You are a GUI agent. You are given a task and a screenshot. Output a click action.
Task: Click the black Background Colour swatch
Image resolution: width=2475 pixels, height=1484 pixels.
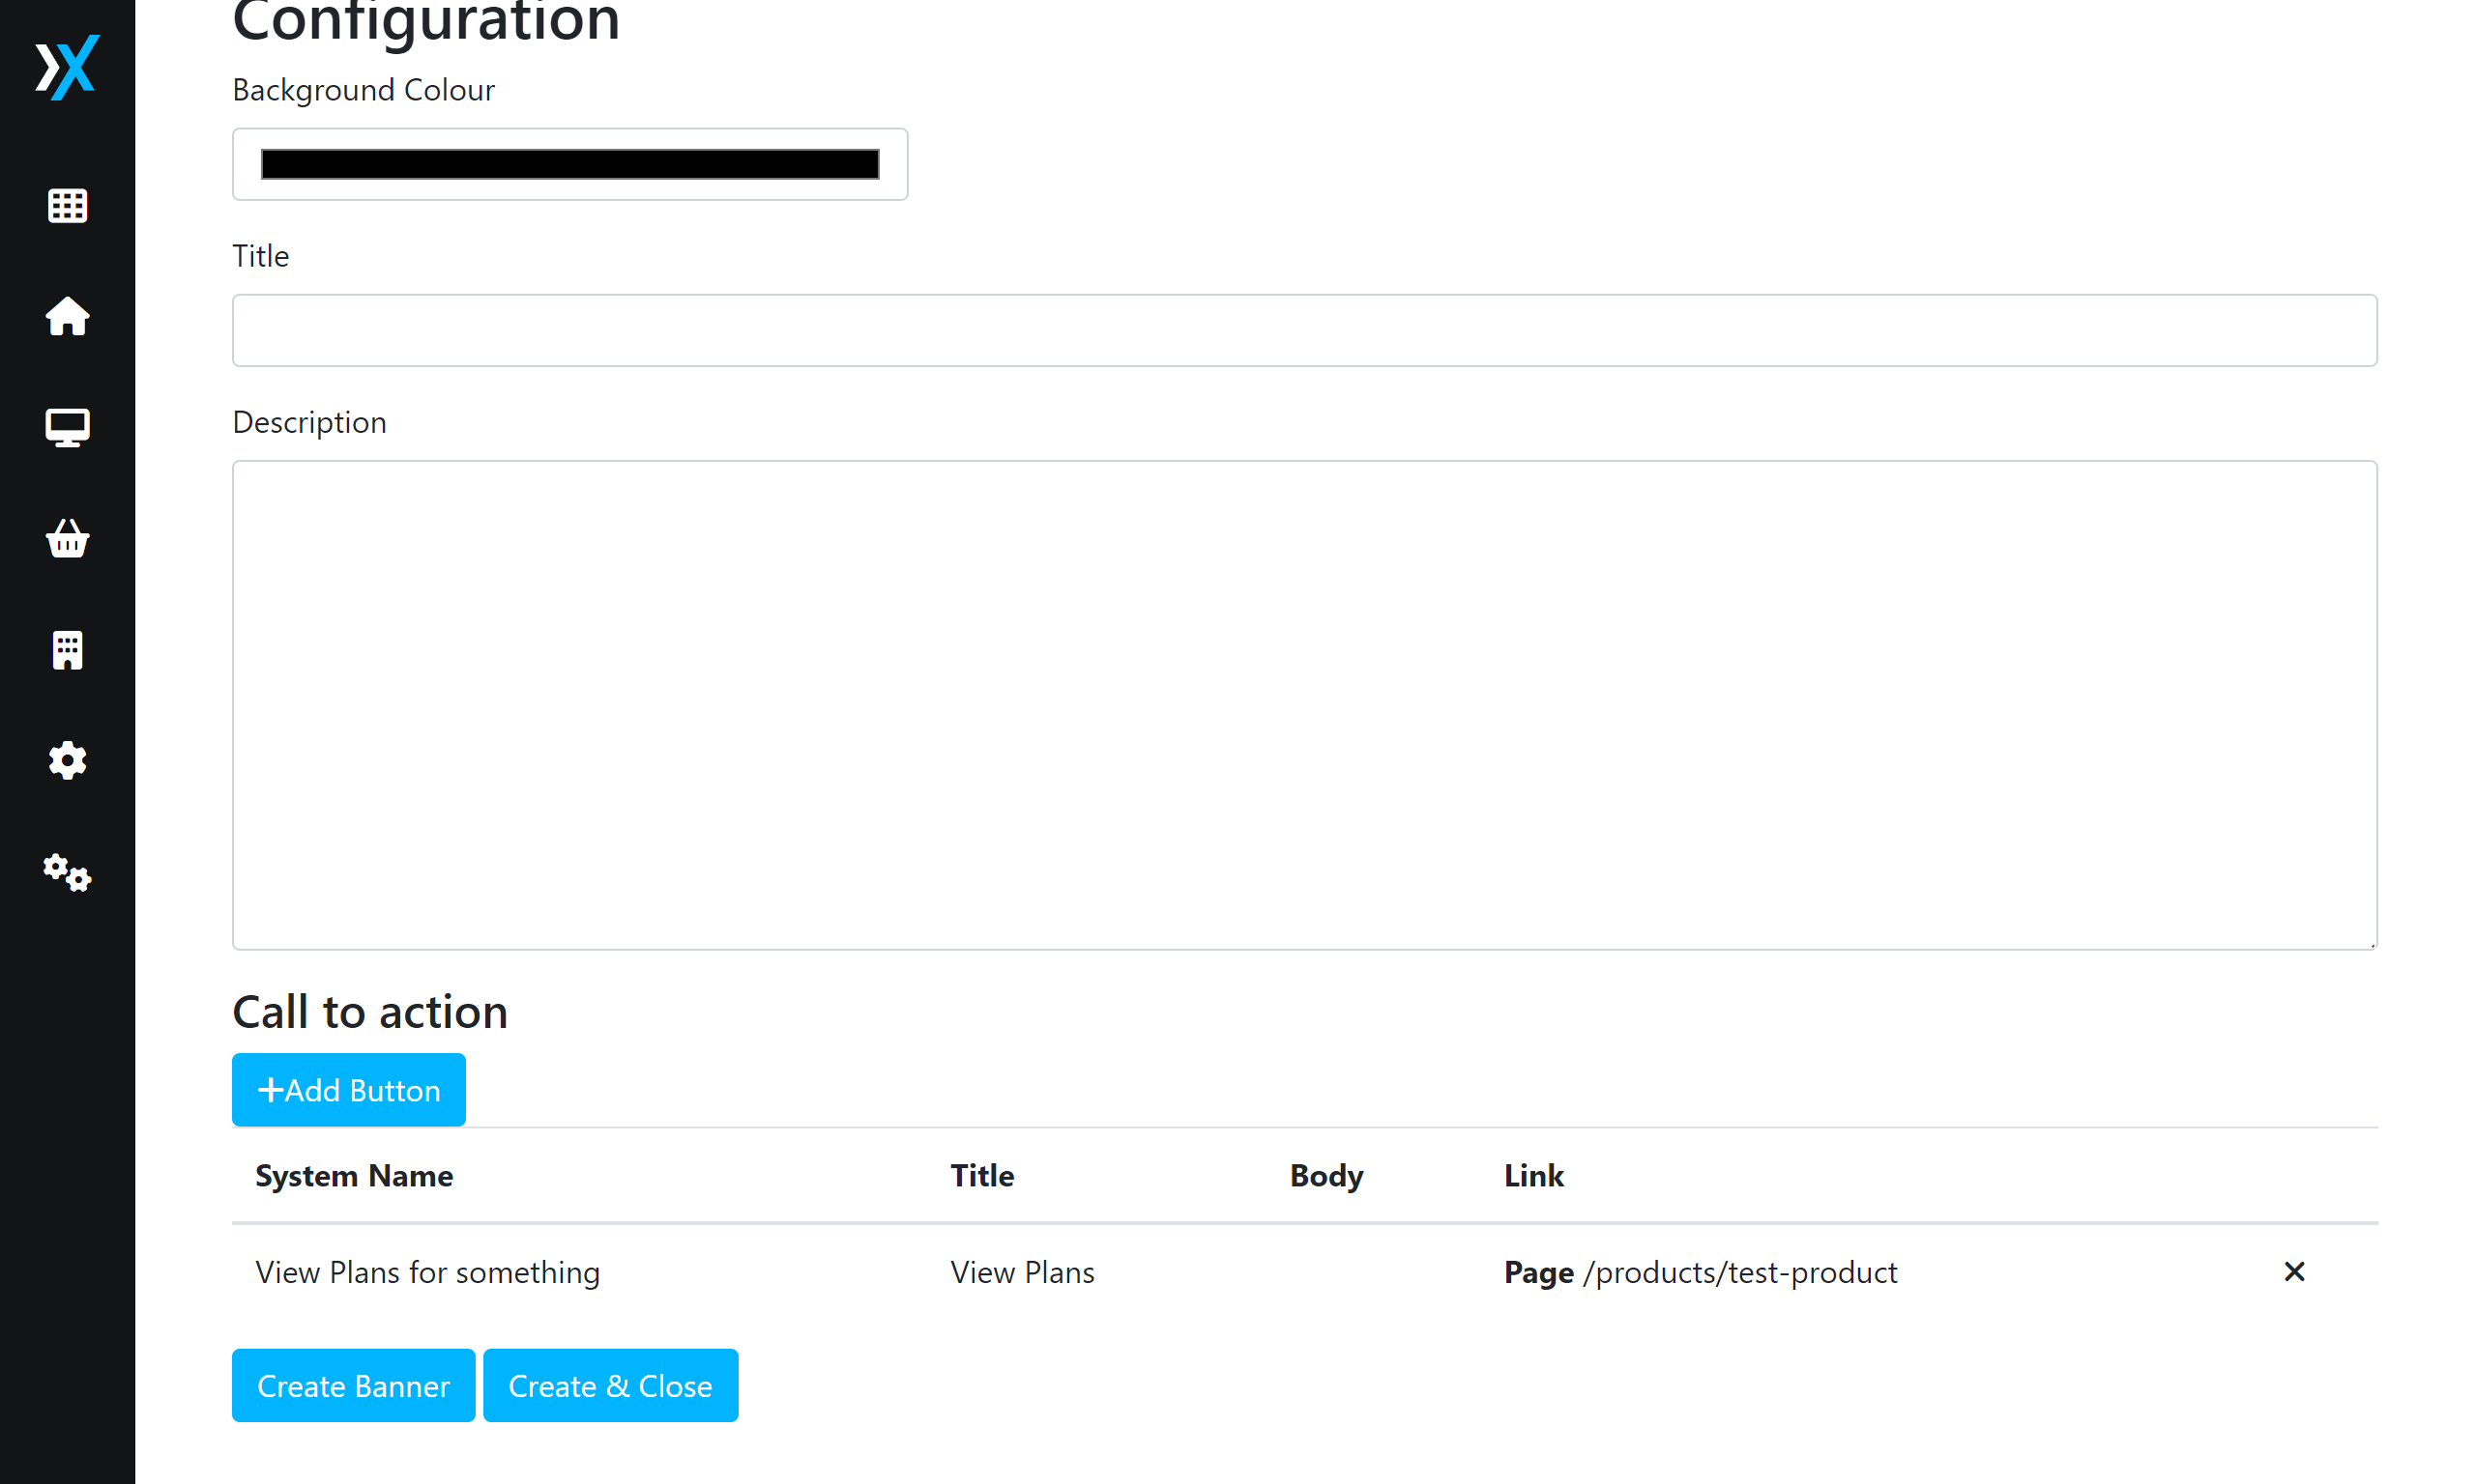click(x=569, y=164)
